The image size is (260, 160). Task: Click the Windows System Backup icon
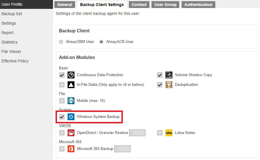pyautogui.click(x=71, y=117)
